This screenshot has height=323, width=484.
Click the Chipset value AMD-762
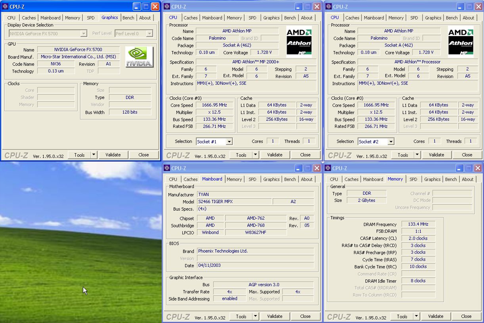click(256, 218)
